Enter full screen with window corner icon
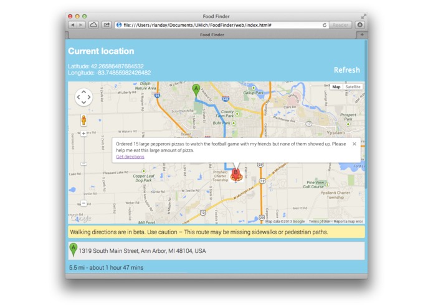433x307 pixels. [x=363, y=17]
